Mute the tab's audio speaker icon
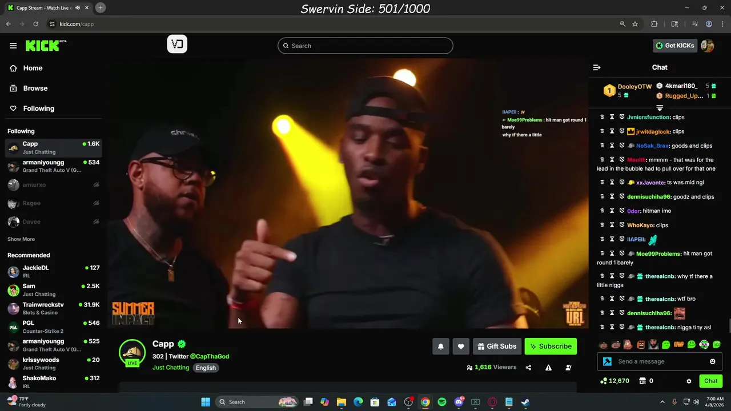731x411 pixels. click(x=77, y=7)
